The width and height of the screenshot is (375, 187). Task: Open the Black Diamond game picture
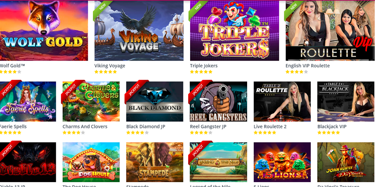point(155,102)
